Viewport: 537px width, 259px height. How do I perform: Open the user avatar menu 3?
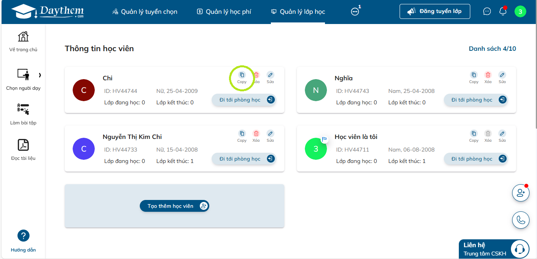click(x=520, y=11)
